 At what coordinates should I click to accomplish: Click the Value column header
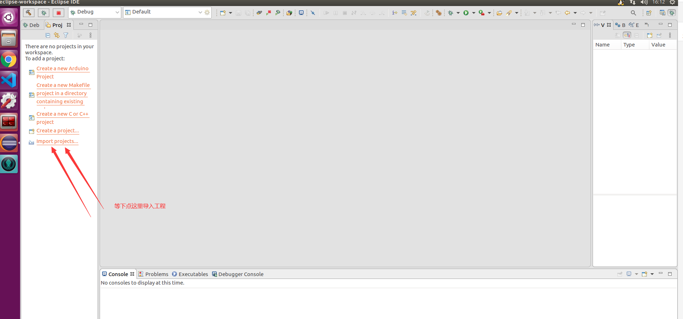coord(663,45)
